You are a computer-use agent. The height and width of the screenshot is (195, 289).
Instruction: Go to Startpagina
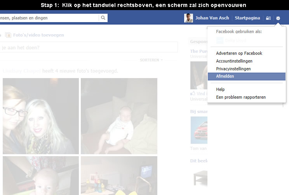click(x=247, y=18)
